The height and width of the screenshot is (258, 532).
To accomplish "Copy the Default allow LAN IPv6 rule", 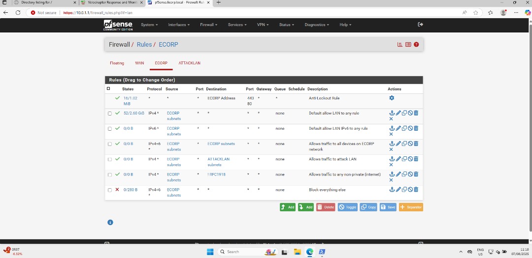I will pyautogui.click(x=404, y=128).
